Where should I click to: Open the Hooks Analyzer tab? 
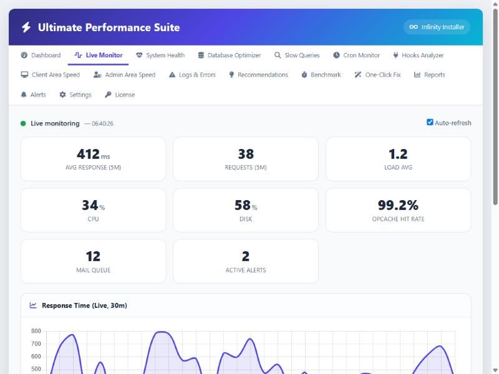[x=418, y=55]
